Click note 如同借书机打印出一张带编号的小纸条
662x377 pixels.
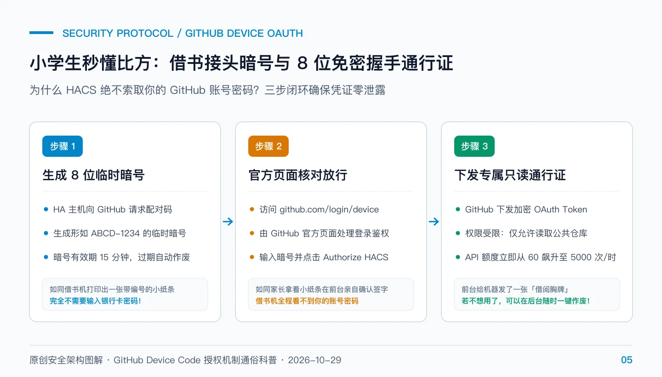[112, 290]
